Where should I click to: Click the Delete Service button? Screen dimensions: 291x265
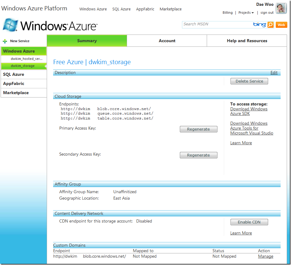(x=249, y=81)
